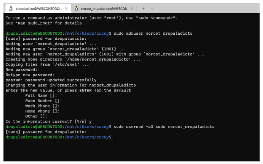Click the Linux penguin icon on second tab

click(76, 8)
